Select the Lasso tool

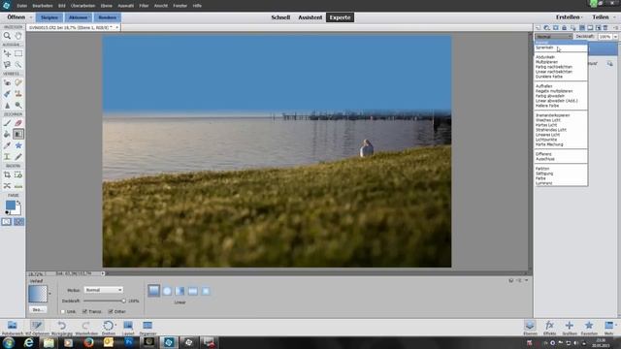7,65
